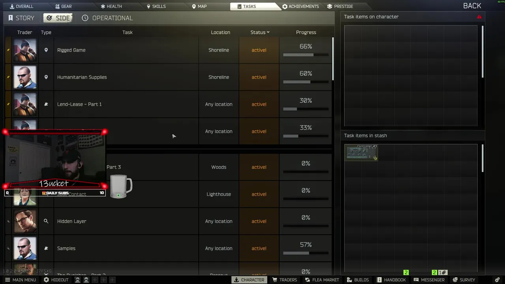
Task: Sort by Location column header
Action: pyautogui.click(x=220, y=32)
